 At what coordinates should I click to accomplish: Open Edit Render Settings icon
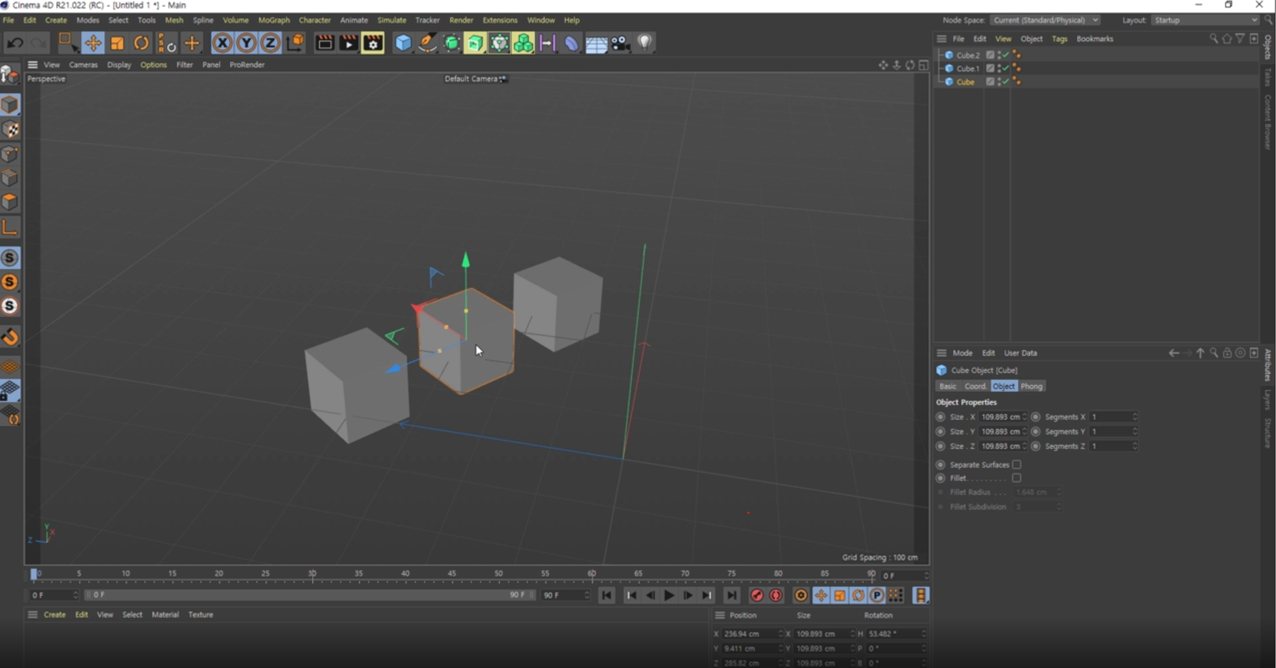[x=373, y=43]
